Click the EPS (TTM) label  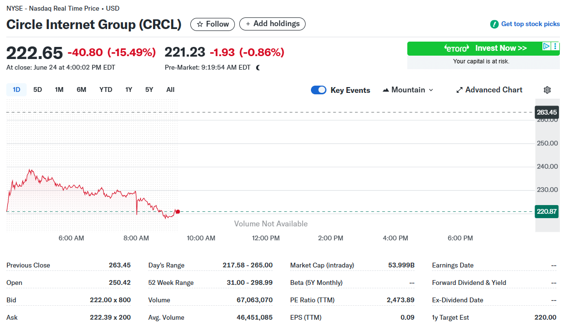tap(306, 317)
